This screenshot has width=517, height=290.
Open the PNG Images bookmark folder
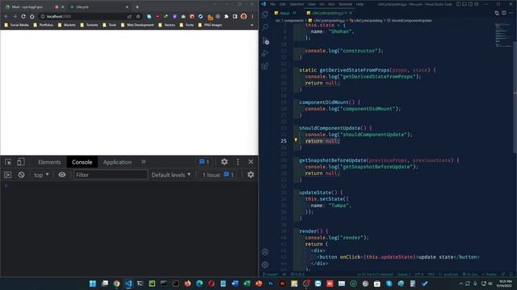point(210,25)
